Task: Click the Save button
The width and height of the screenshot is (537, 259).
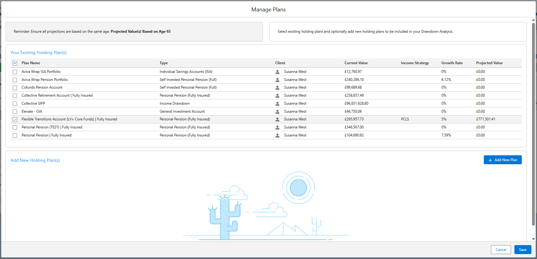Action: [523, 250]
